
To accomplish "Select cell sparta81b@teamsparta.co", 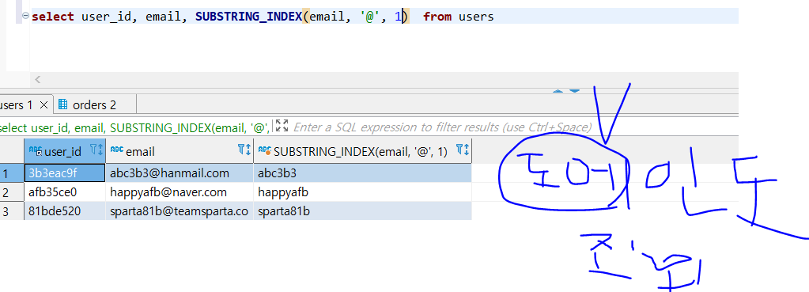I will 180,211.
